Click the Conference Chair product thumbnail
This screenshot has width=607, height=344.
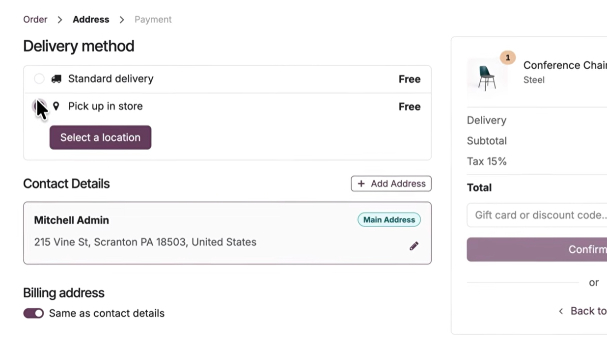coord(487,78)
